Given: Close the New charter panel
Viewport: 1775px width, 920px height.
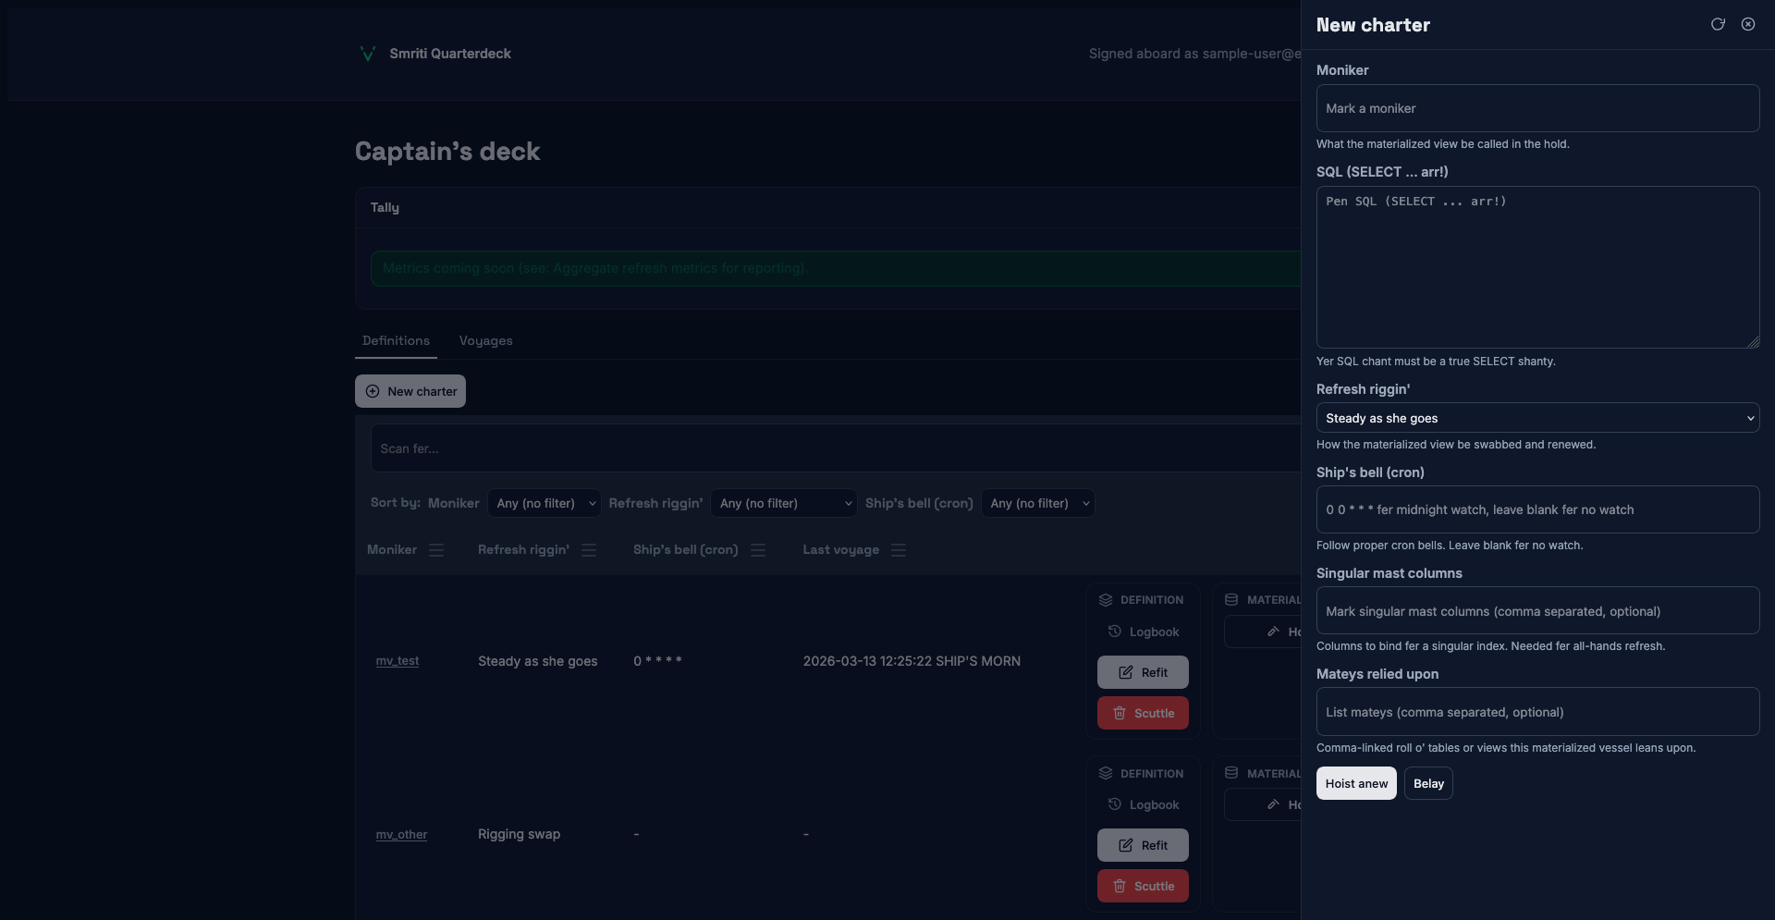Looking at the screenshot, I should [1748, 24].
